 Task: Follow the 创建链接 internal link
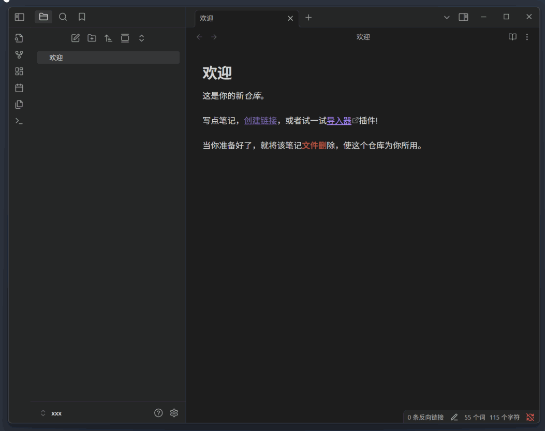260,121
